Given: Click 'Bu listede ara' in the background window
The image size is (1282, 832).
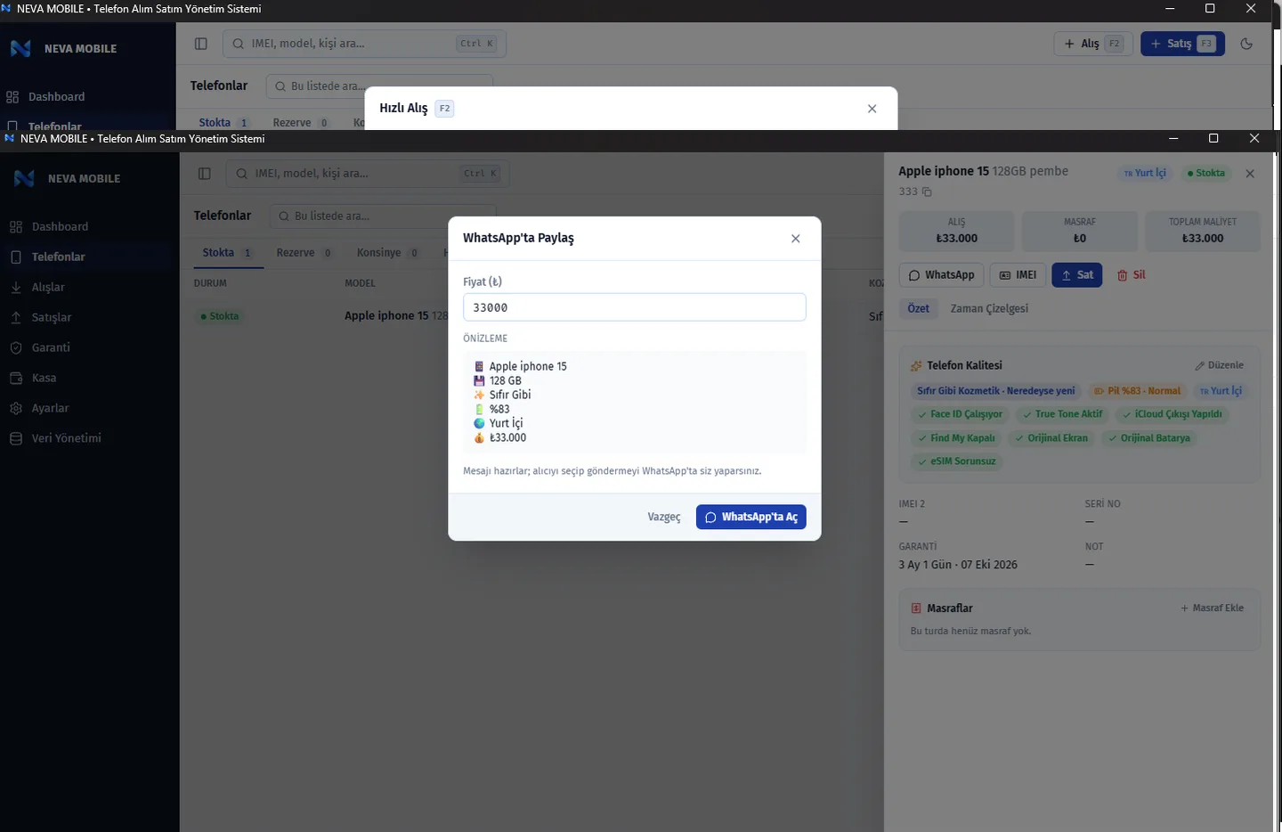Looking at the screenshot, I should tap(378, 86).
